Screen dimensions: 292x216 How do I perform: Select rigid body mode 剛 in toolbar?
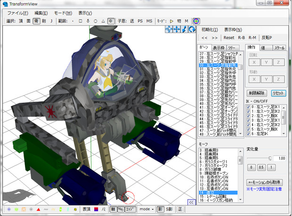point(44,21)
